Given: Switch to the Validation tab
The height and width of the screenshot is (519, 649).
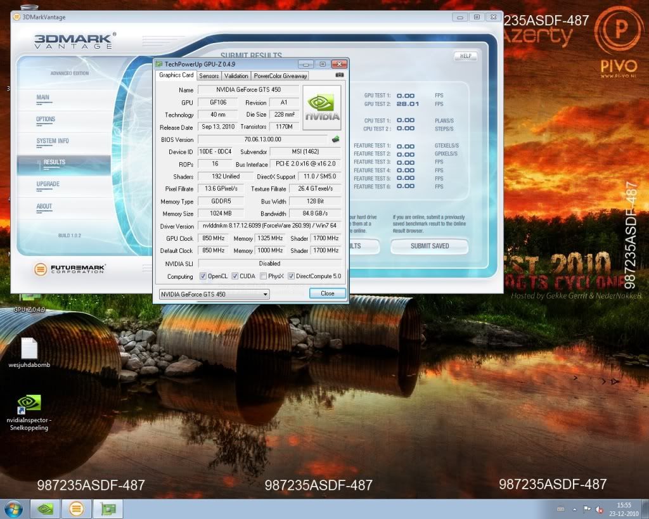Looking at the screenshot, I should click(236, 76).
